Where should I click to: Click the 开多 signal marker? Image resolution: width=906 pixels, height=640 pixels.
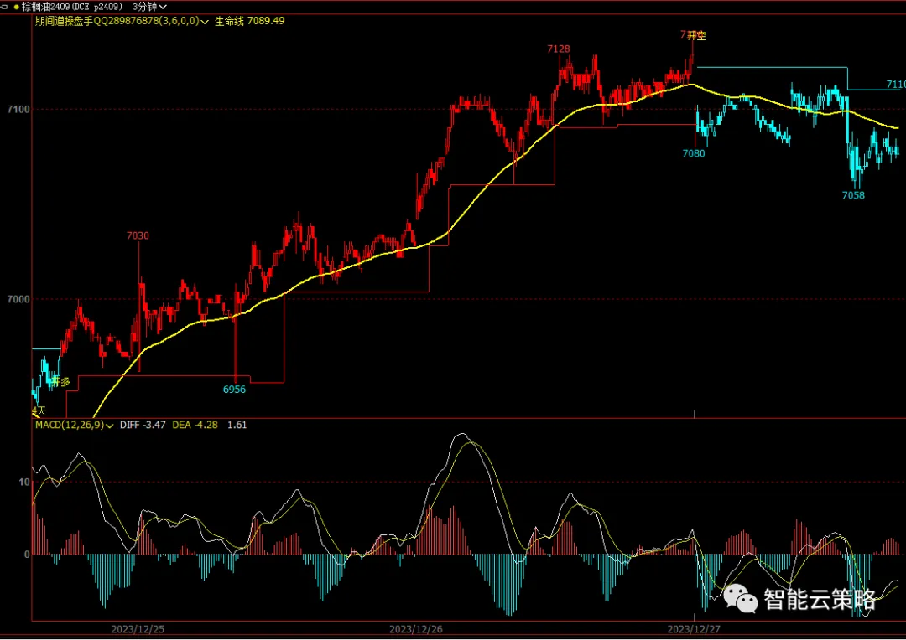tap(60, 381)
